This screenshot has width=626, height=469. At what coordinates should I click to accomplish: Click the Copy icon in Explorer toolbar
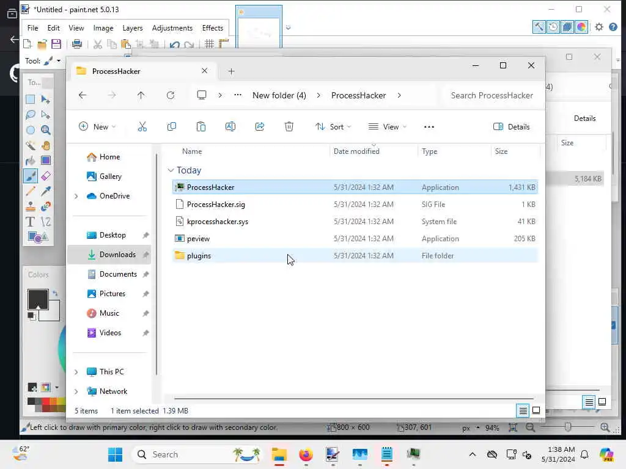pos(172,127)
